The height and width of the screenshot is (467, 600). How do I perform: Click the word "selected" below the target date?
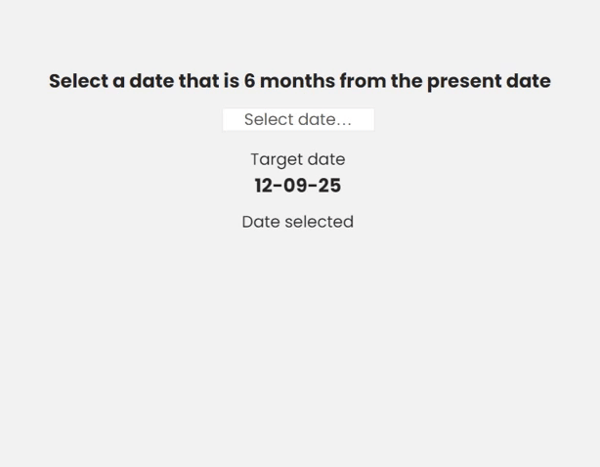[319, 222]
